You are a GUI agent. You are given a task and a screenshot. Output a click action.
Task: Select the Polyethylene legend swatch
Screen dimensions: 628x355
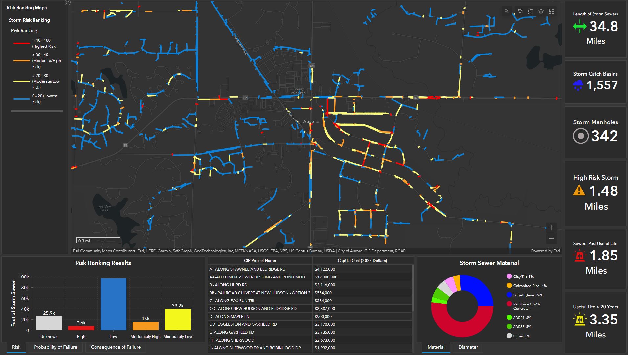[509, 295]
